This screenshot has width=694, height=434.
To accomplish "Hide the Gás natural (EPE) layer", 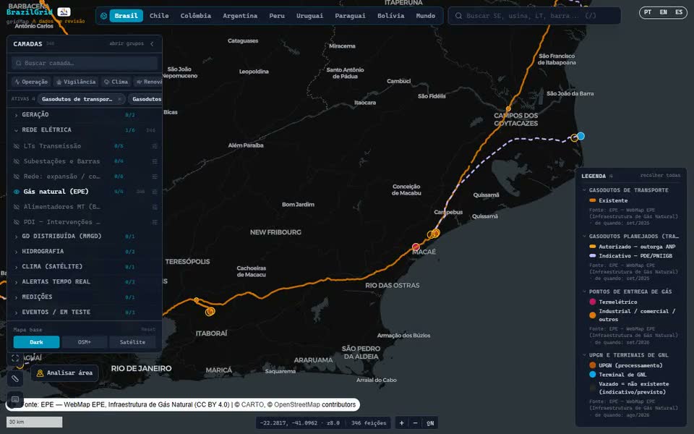I will 17,192.
